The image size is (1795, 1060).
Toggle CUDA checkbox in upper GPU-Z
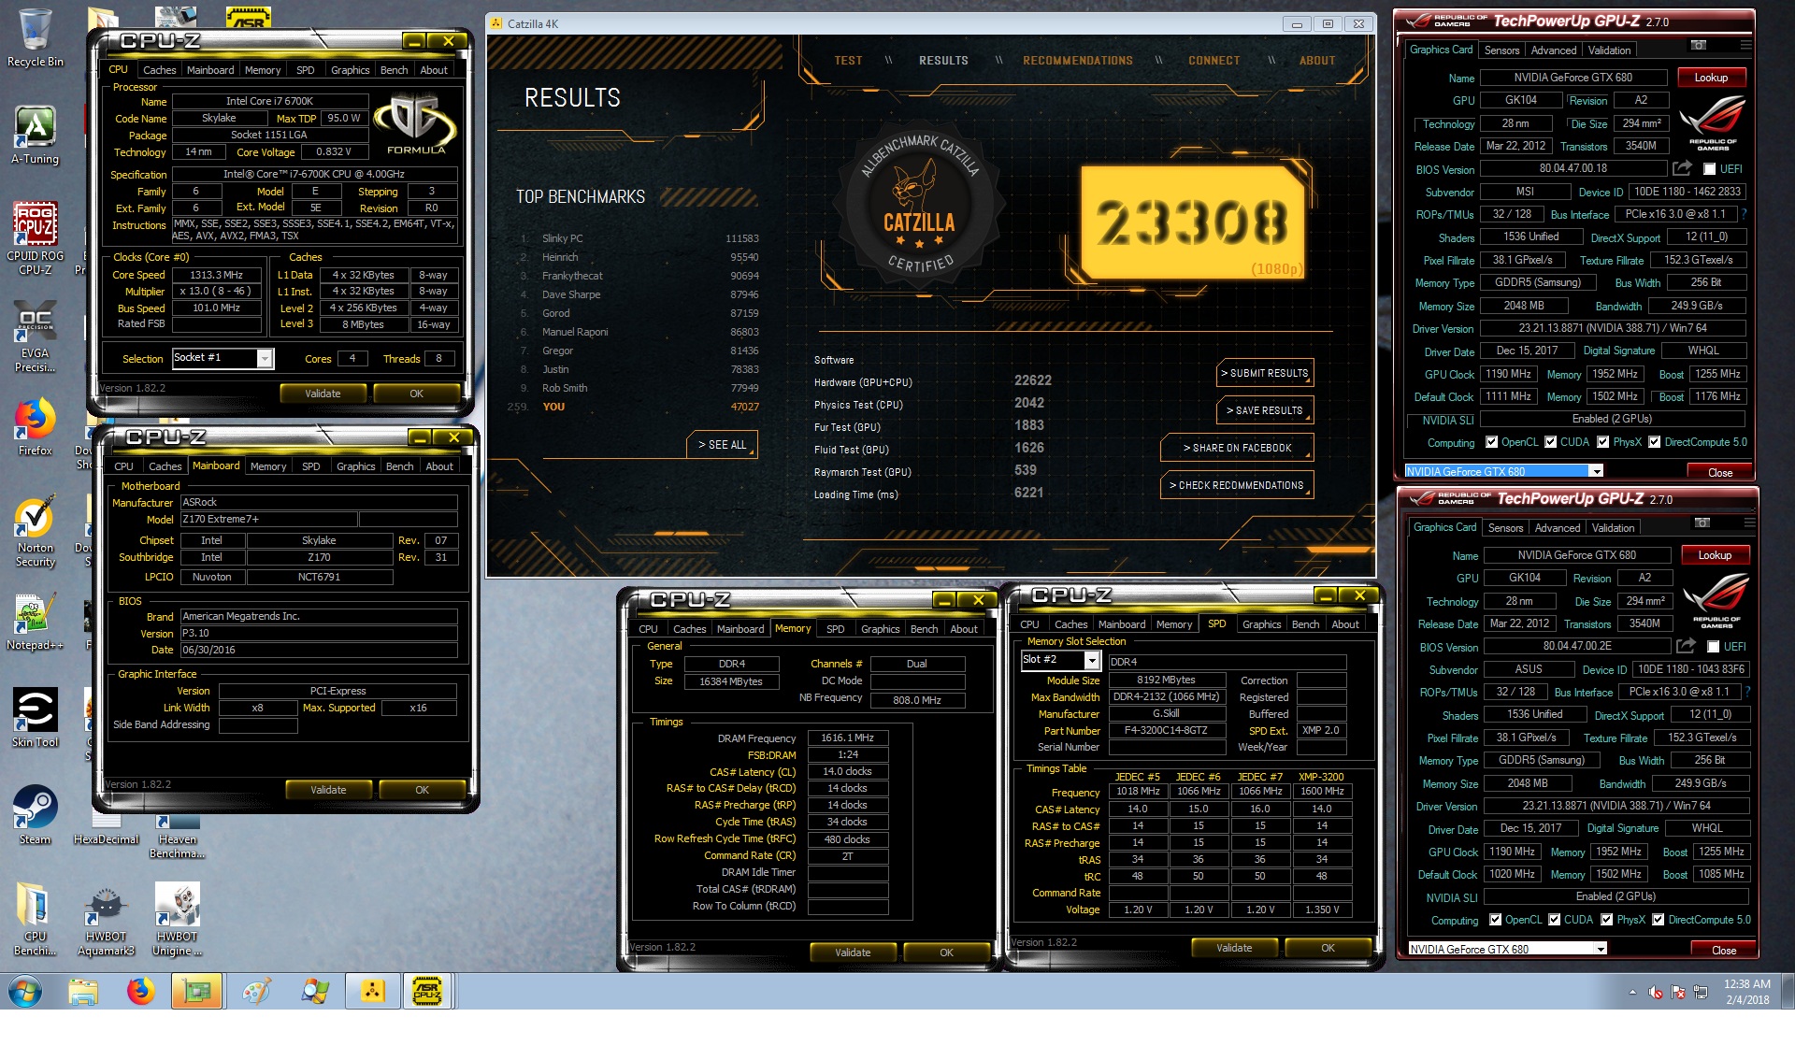1551,442
